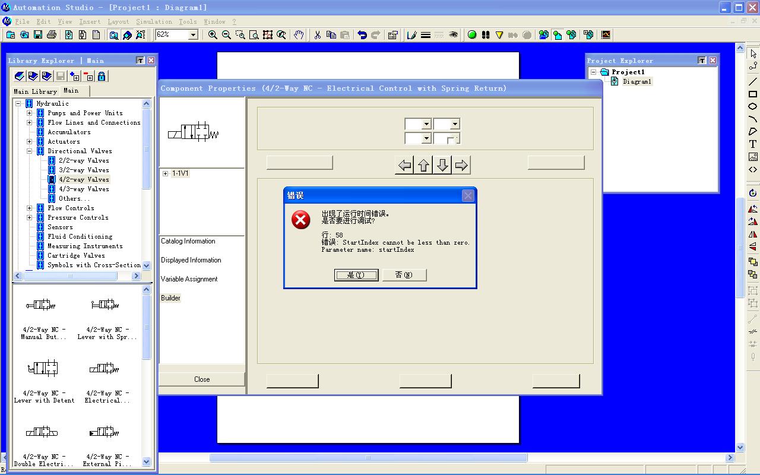Select the Ellipse drawing tool

click(x=753, y=106)
